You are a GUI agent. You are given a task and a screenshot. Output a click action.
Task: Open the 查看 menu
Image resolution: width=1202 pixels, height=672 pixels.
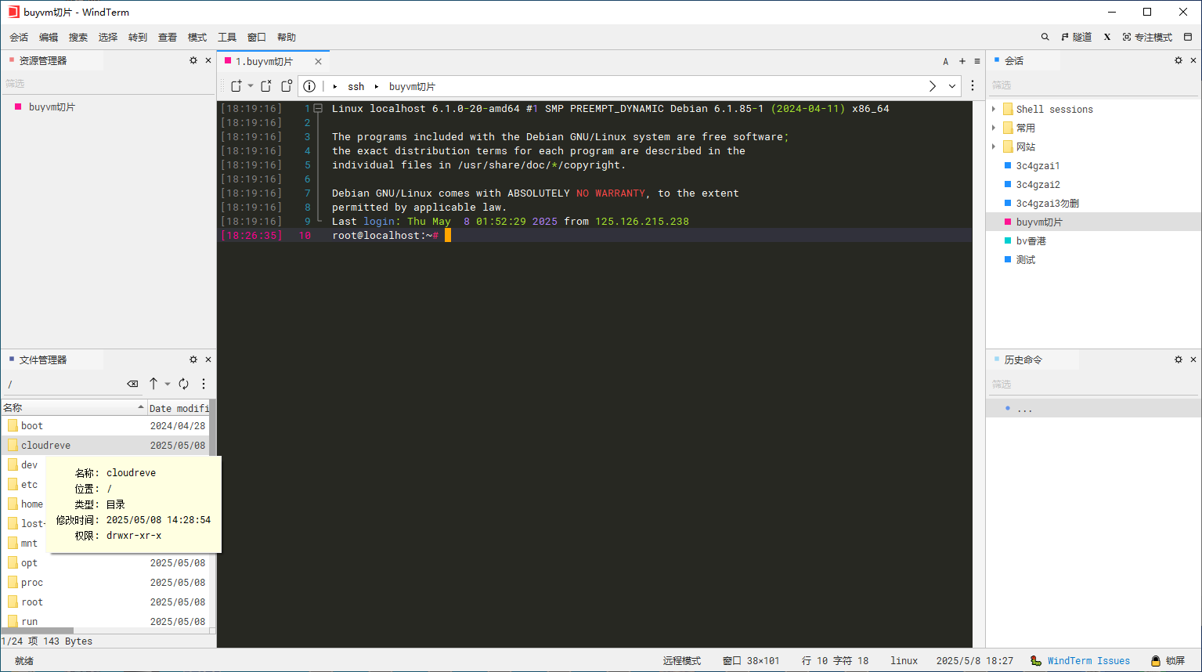pyautogui.click(x=168, y=37)
